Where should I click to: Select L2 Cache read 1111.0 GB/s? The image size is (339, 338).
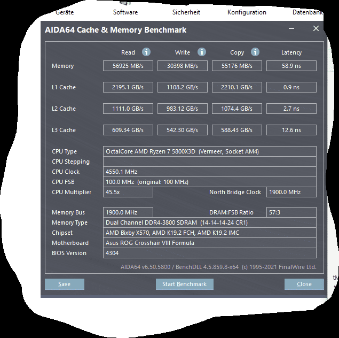[x=128, y=109]
